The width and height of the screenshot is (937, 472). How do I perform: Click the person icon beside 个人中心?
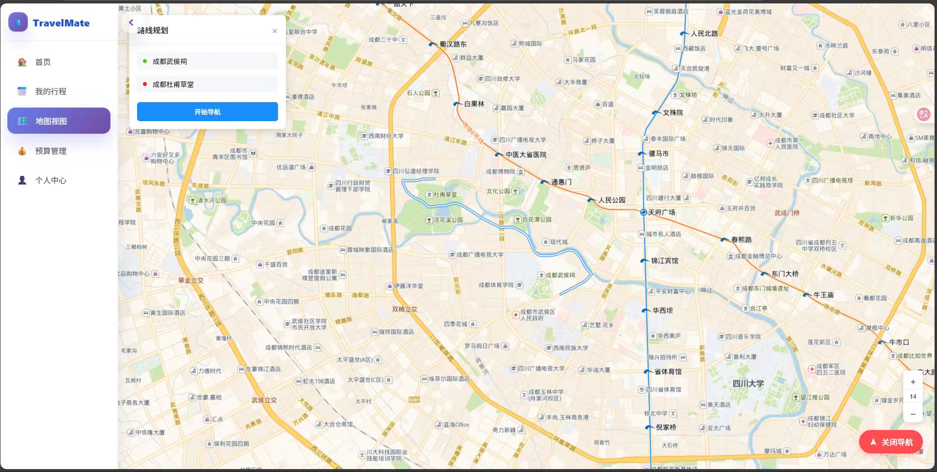pos(22,180)
